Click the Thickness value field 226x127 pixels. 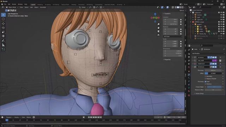pyautogui.click(x=213, y=71)
